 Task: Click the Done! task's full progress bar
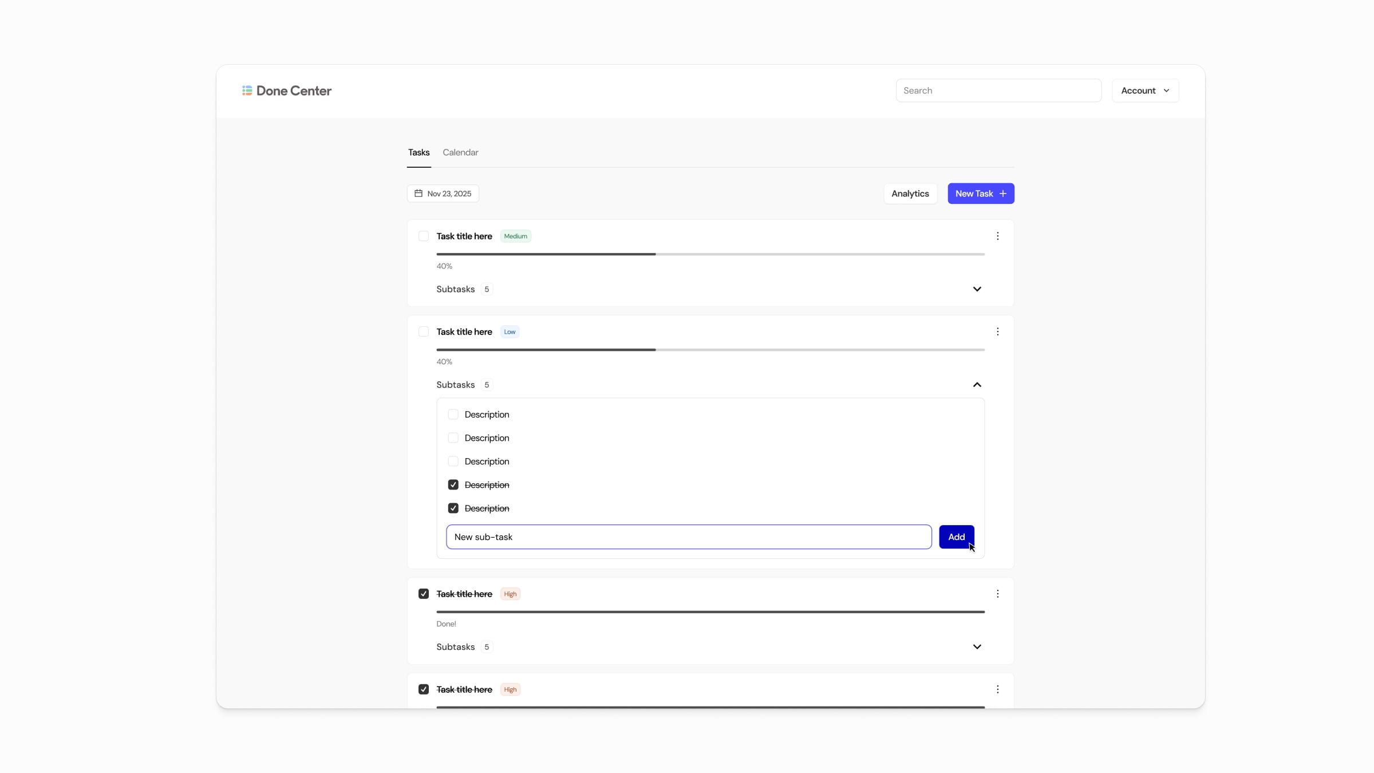[710, 612]
